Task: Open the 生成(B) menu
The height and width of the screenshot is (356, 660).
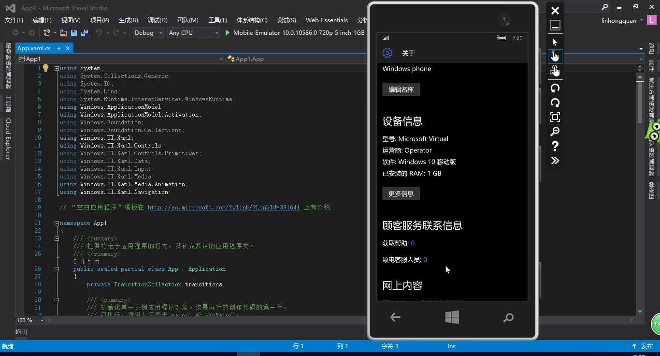Action: point(128,20)
